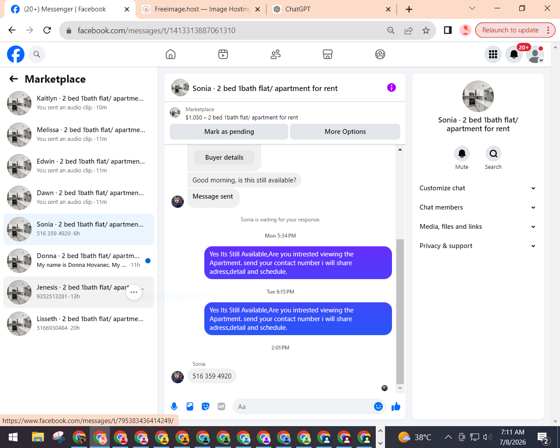The height and width of the screenshot is (448, 560).
Task: Open the Windows notification center
Action: (544, 437)
